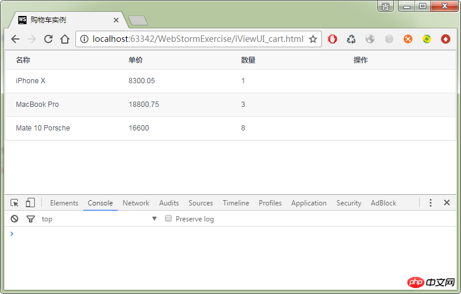Click the recycle arrows extension icon

pyautogui.click(x=351, y=39)
